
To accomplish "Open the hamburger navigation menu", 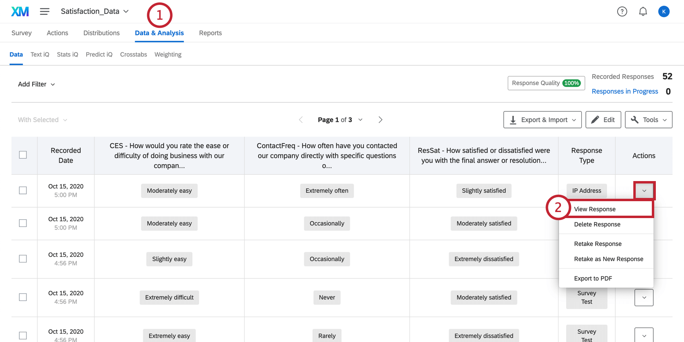I will click(x=45, y=12).
